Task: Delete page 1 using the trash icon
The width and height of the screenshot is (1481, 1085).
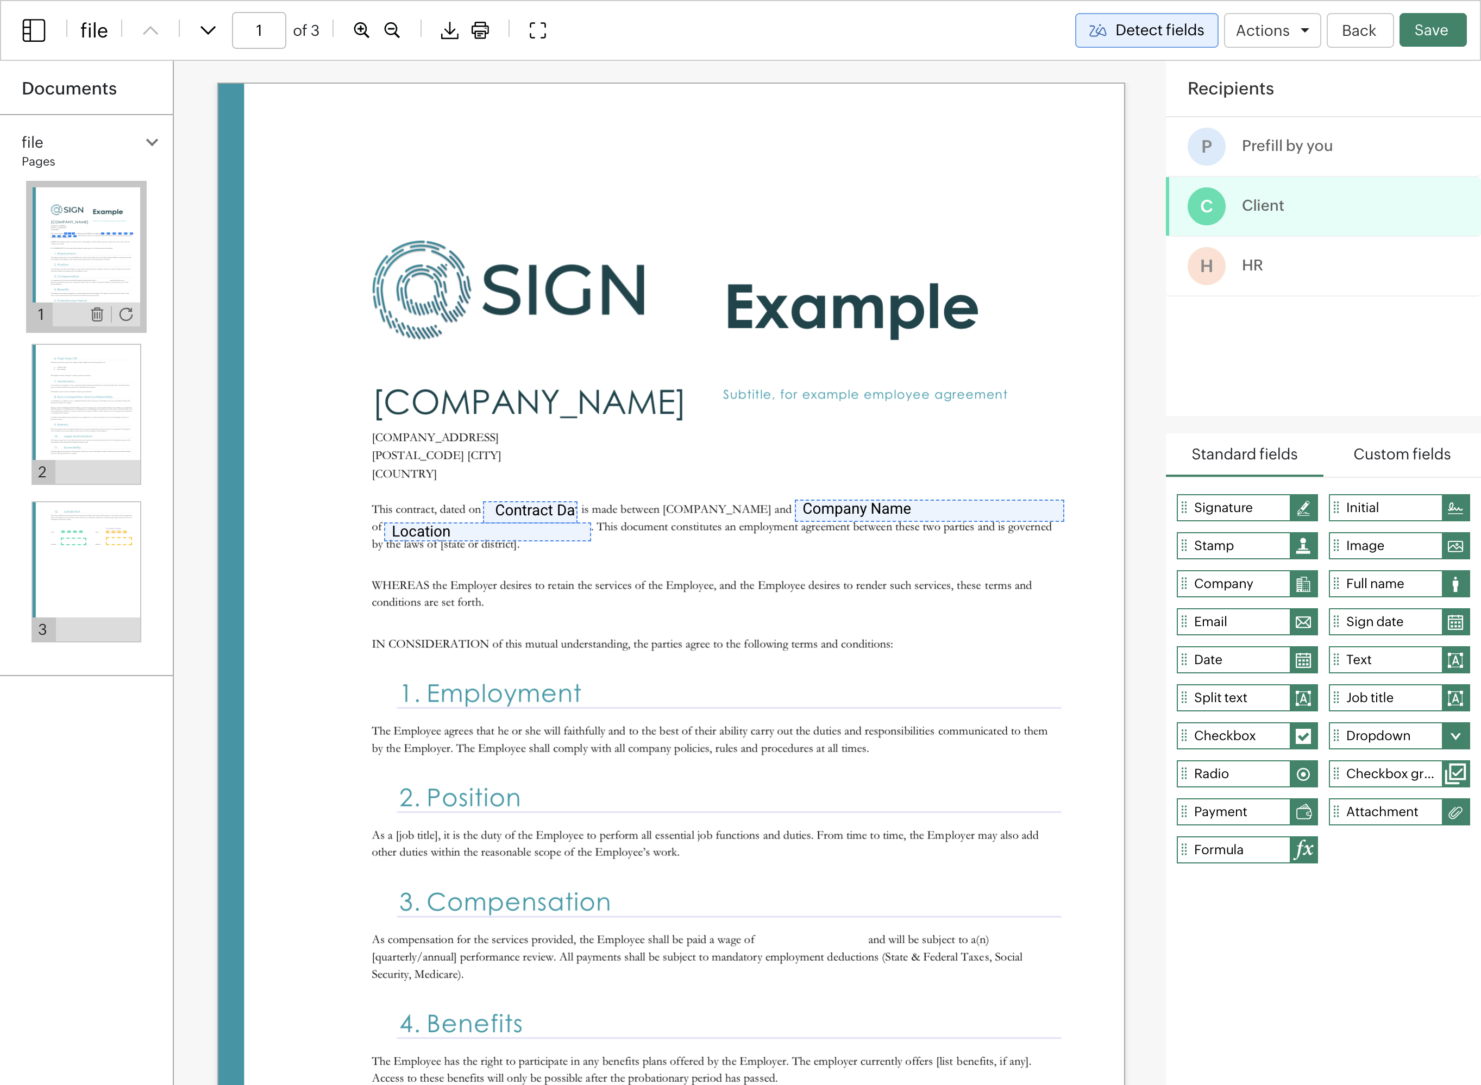Action: click(97, 314)
